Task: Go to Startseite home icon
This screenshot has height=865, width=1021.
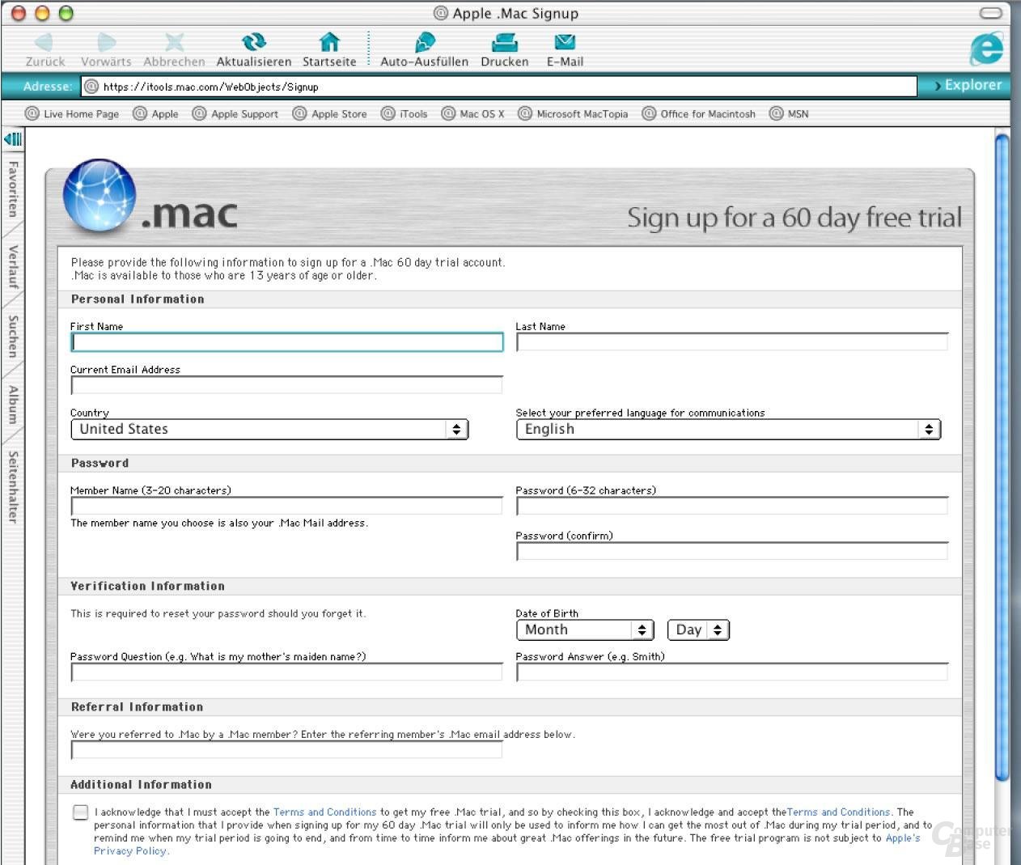Action: pyautogui.click(x=329, y=42)
